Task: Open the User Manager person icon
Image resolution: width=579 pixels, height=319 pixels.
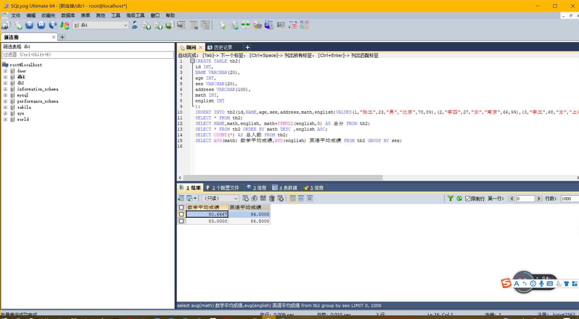Action: click(135, 25)
